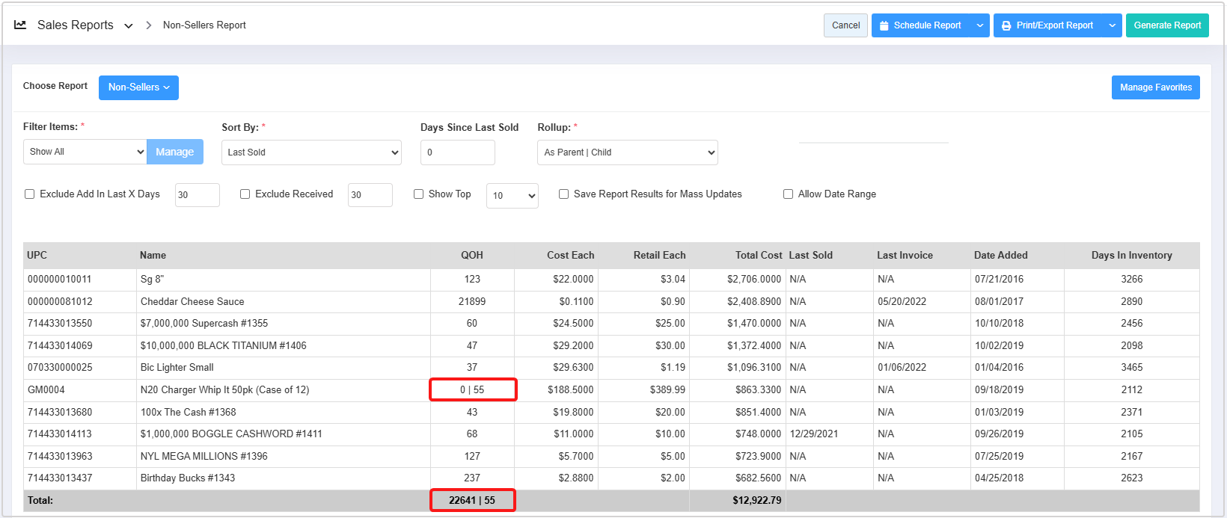Expand the Filter Items Show All dropdown
The width and height of the screenshot is (1227, 518).
85,152
